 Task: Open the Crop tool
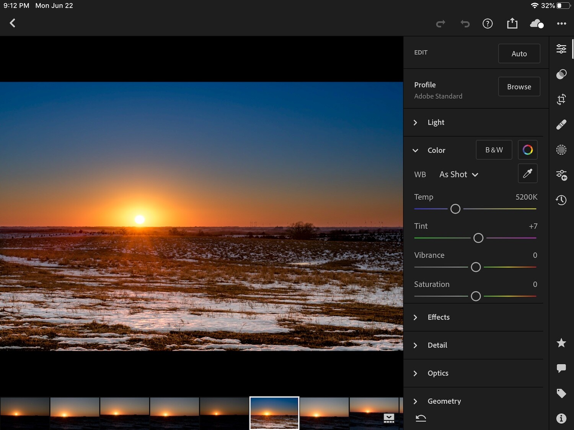click(561, 99)
